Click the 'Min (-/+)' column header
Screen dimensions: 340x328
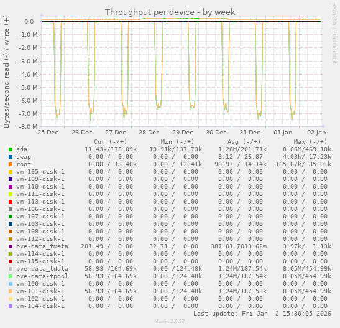click(177, 142)
